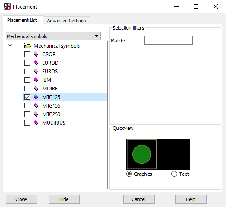The image size is (226, 207).
Task: Click the IBM symbol diamond icon
Action: pos(36,80)
